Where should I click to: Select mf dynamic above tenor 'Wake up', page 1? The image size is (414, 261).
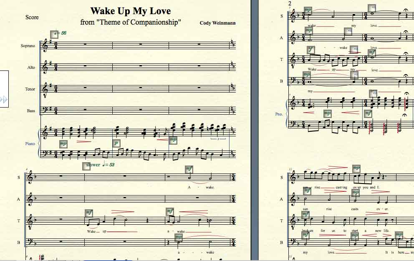point(89,213)
